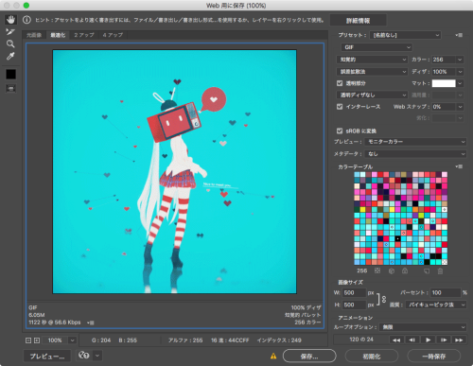Click the zoom-out box icon
Viewport: 473px width, 366px height.
click(28, 340)
